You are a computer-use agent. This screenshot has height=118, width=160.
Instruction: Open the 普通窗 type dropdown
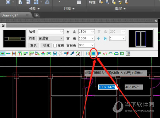pos(62,38)
